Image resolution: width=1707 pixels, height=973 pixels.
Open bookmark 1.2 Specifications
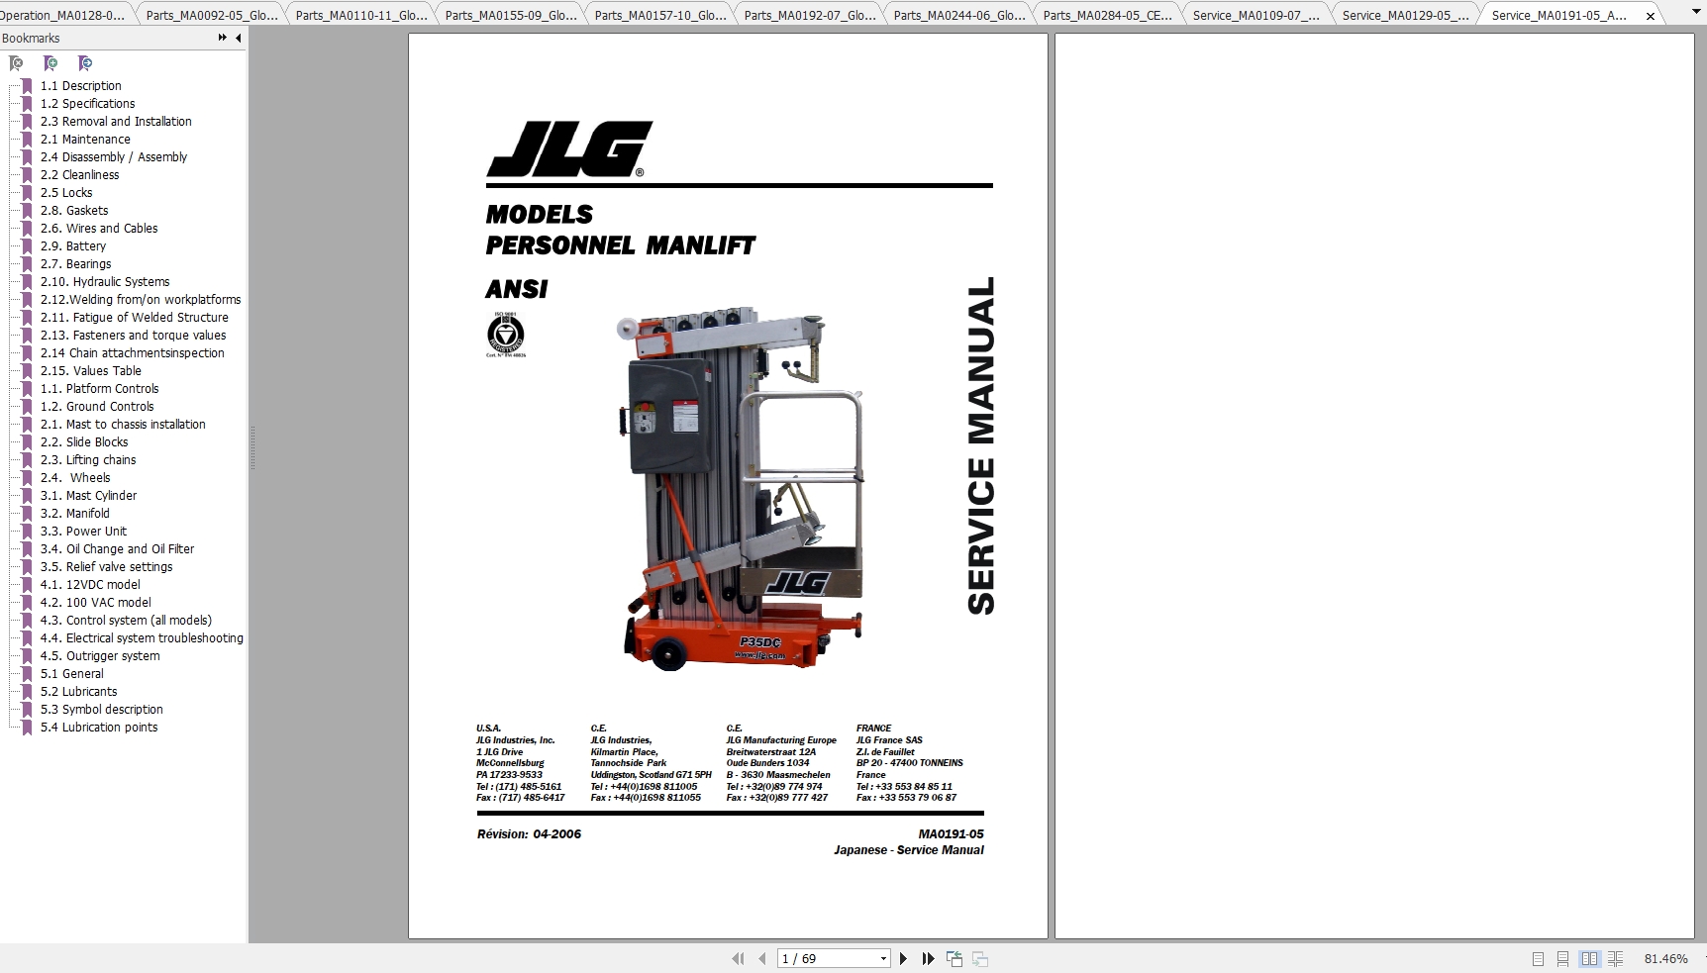pyautogui.click(x=88, y=104)
